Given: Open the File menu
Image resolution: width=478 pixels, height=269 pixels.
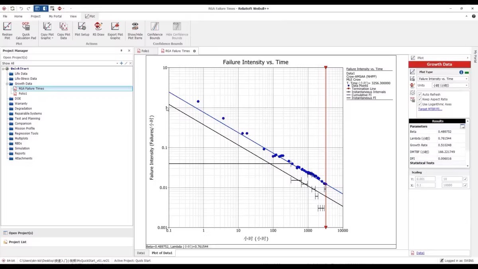Looking at the screenshot, I should (5, 16).
